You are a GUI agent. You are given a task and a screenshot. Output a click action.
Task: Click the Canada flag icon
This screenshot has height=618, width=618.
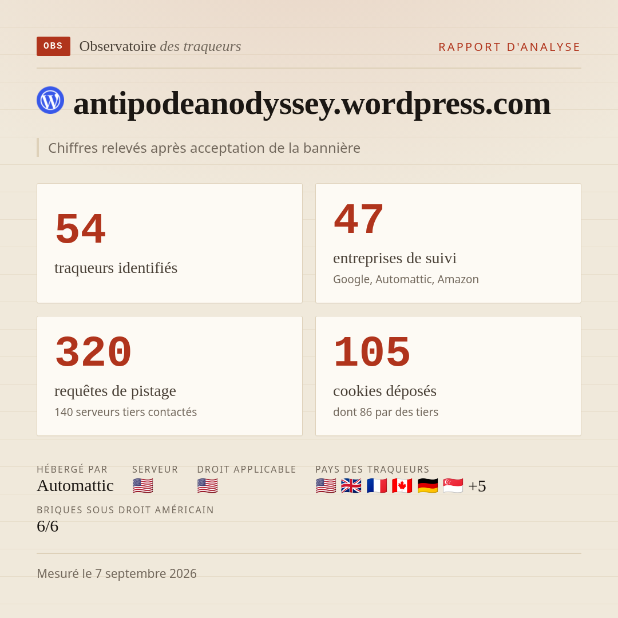[x=402, y=486]
